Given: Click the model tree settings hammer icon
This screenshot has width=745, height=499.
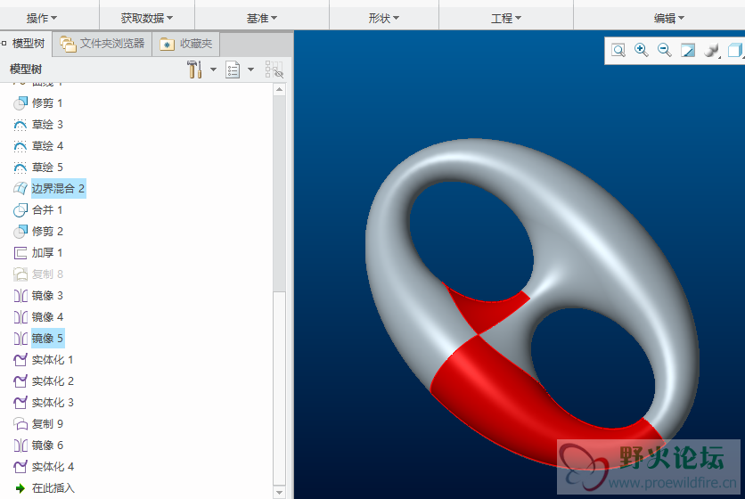Looking at the screenshot, I should [194, 70].
